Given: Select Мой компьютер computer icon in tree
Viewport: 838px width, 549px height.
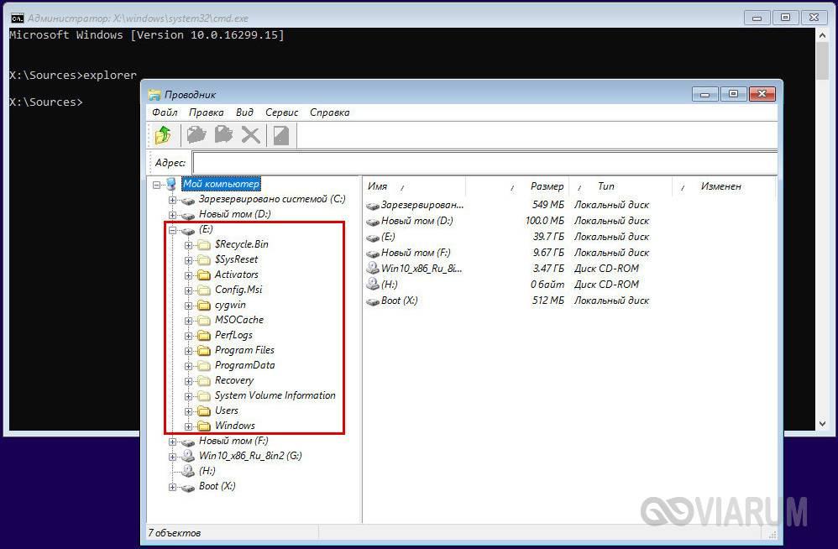Looking at the screenshot, I should click(x=171, y=184).
